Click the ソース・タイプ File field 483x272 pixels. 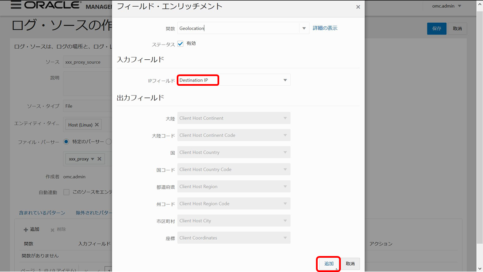88,106
